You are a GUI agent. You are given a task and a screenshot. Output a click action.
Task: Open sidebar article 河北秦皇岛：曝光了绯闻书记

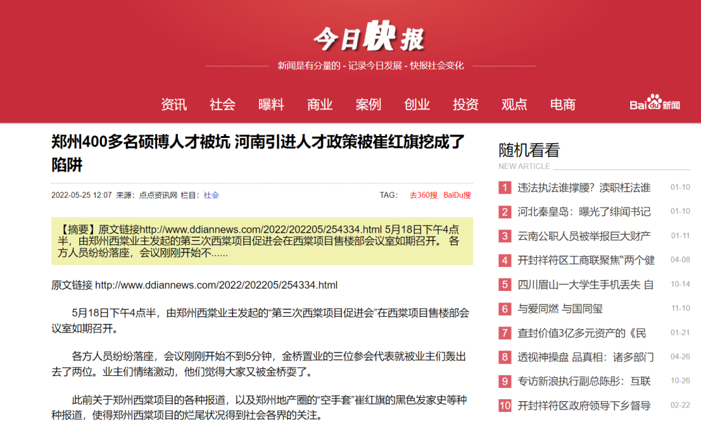click(x=584, y=212)
